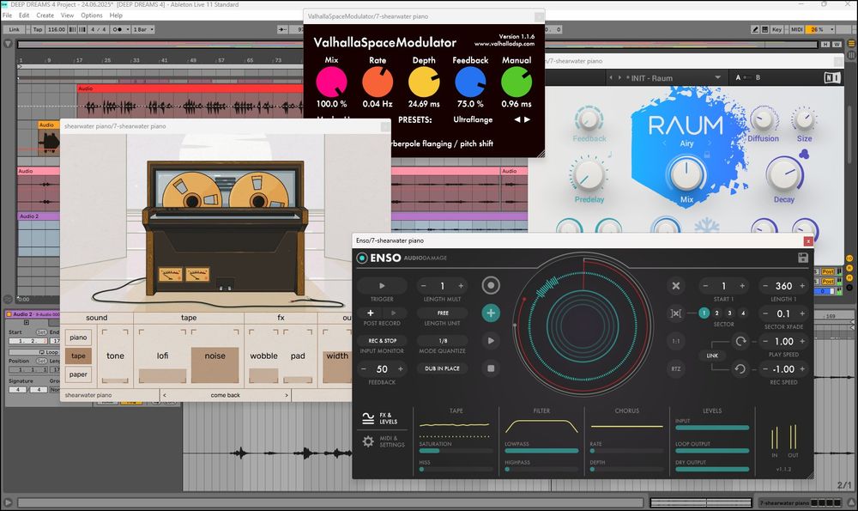Select sector 3 in Enso
Screen dimensions: 858x511
click(x=729, y=313)
